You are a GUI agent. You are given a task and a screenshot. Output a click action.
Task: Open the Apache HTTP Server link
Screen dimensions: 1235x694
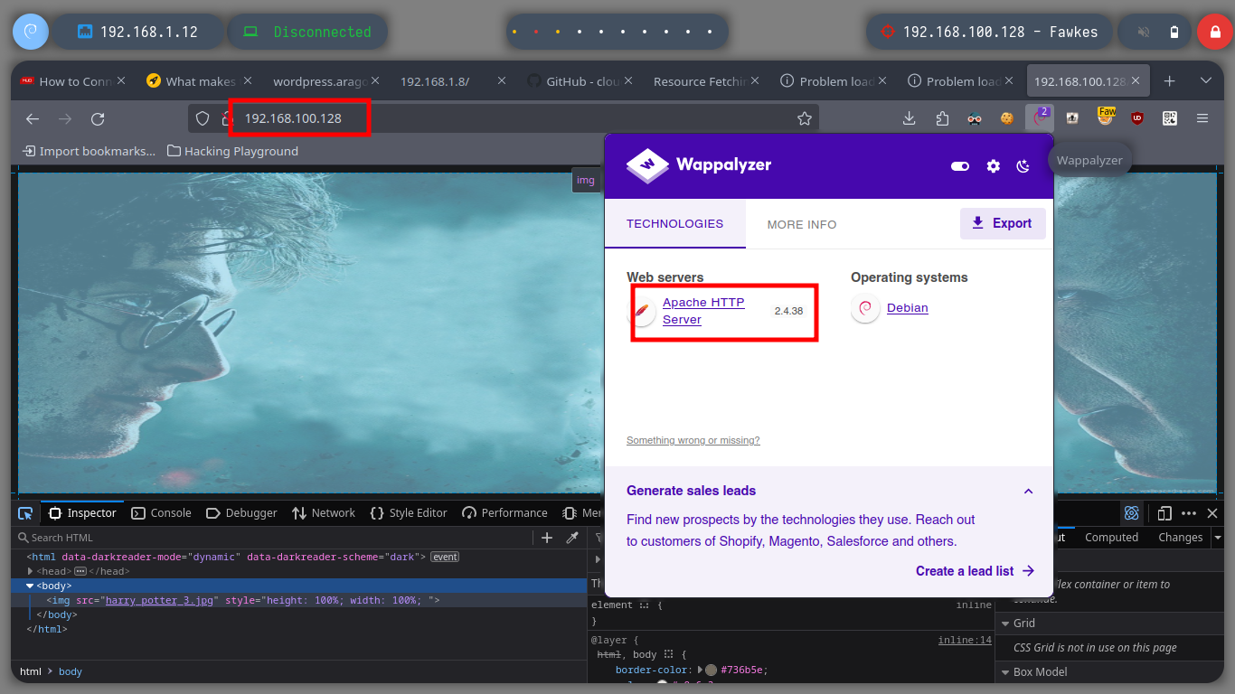703,311
